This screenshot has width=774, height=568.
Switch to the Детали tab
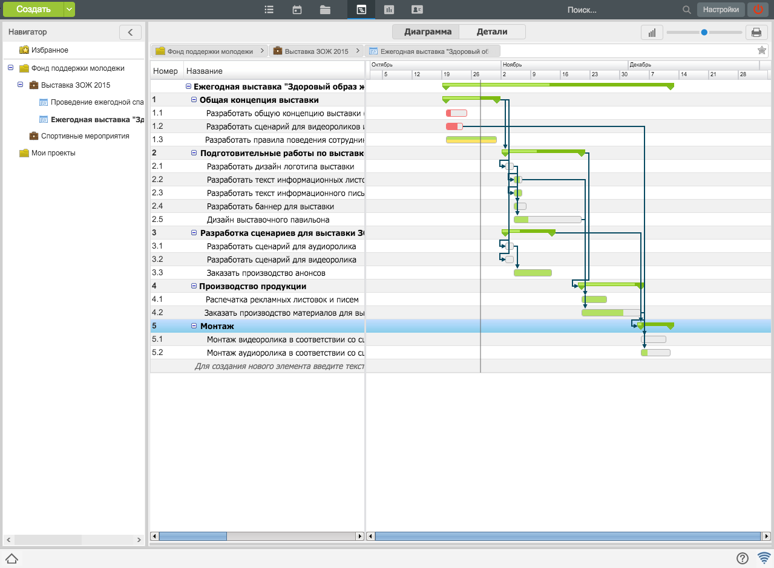(x=492, y=32)
